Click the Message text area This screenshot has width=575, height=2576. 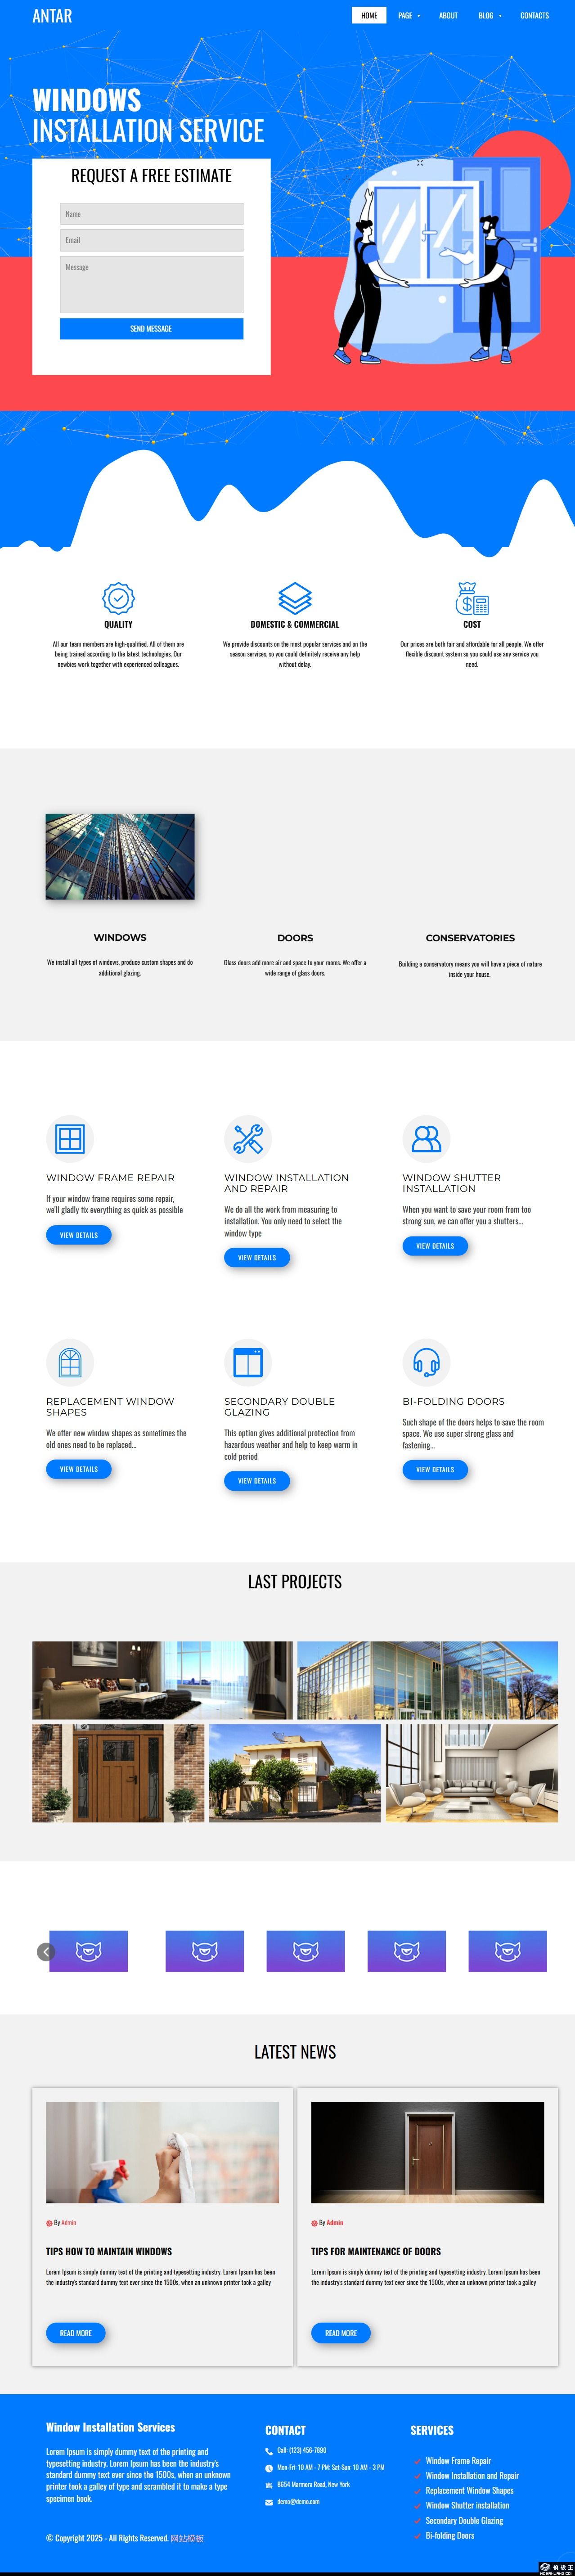tap(151, 284)
